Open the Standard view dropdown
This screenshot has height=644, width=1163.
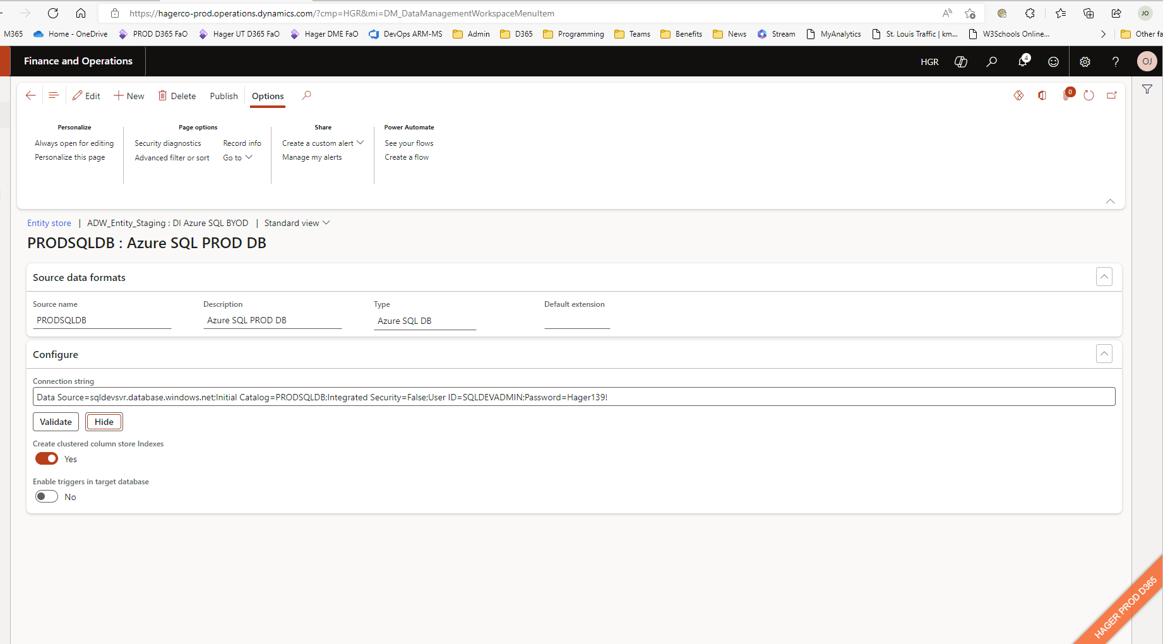[297, 223]
